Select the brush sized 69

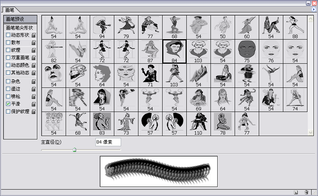(198, 100)
